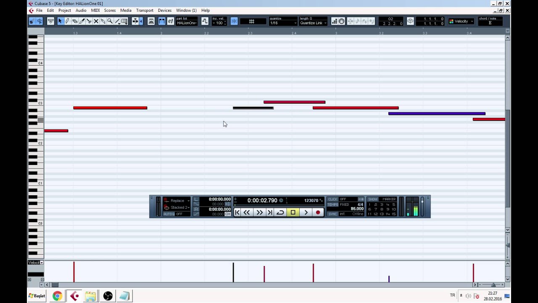
Task: Select the Draw pencil tool
Action: coord(67,21)
